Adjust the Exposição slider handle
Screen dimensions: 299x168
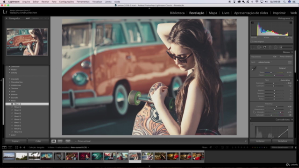274,83
